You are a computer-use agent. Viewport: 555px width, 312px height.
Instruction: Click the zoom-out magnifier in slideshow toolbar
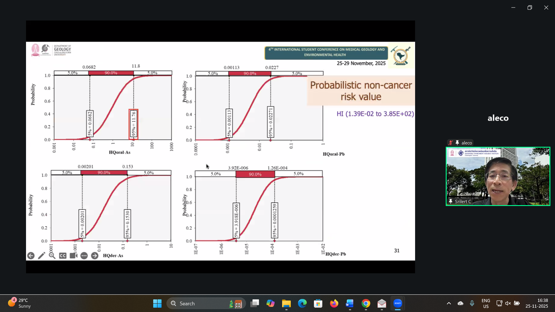(x=52, y=256)
